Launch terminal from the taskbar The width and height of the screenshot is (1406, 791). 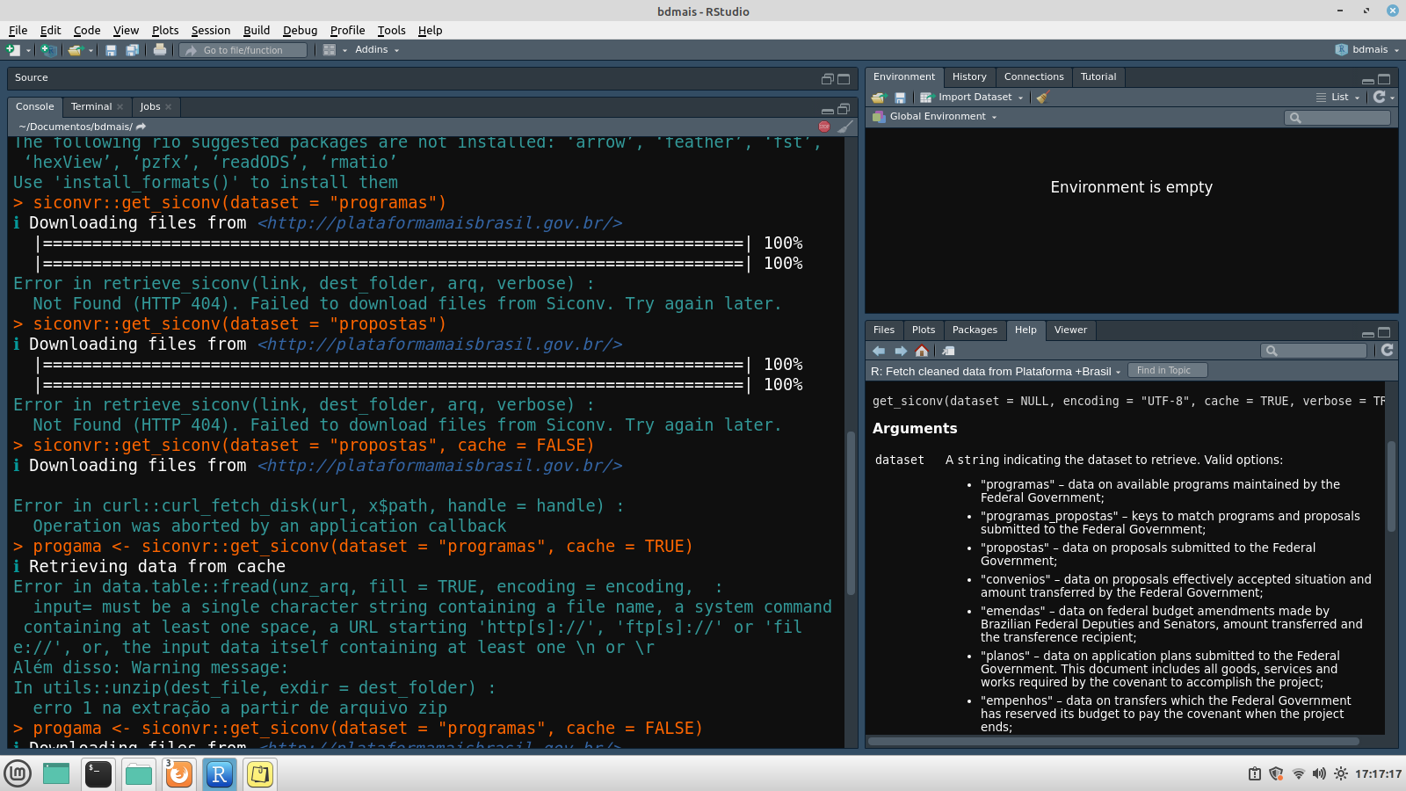tap(98, 773)
